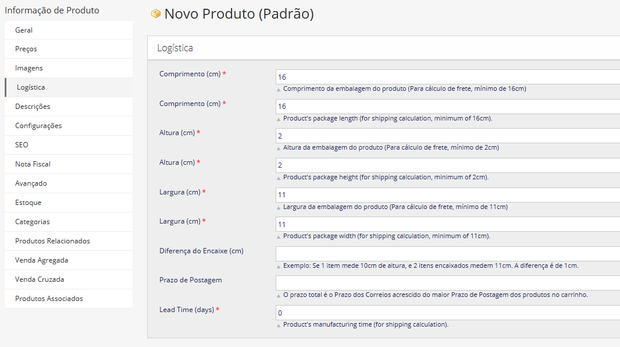Viewport: 620px width, 347px height.
Task: Click the Diferença do Encaixe input field
Action: (x=447, y=254)
